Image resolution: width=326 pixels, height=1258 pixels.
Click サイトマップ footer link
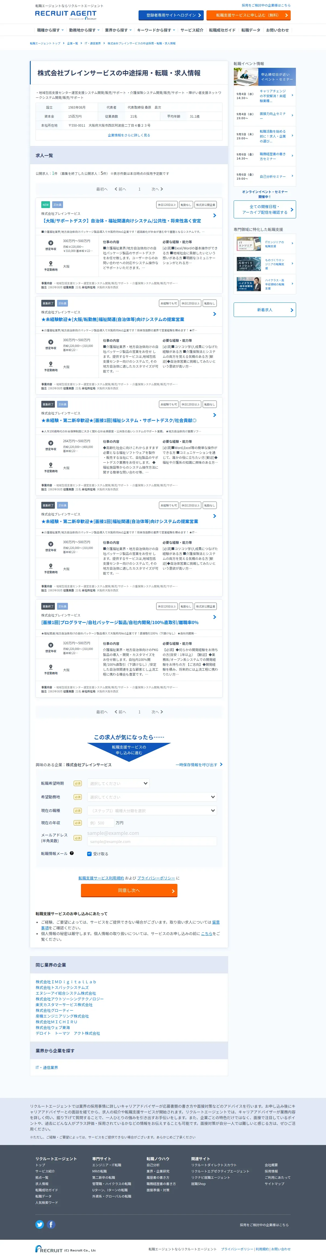coord(274,1184)
